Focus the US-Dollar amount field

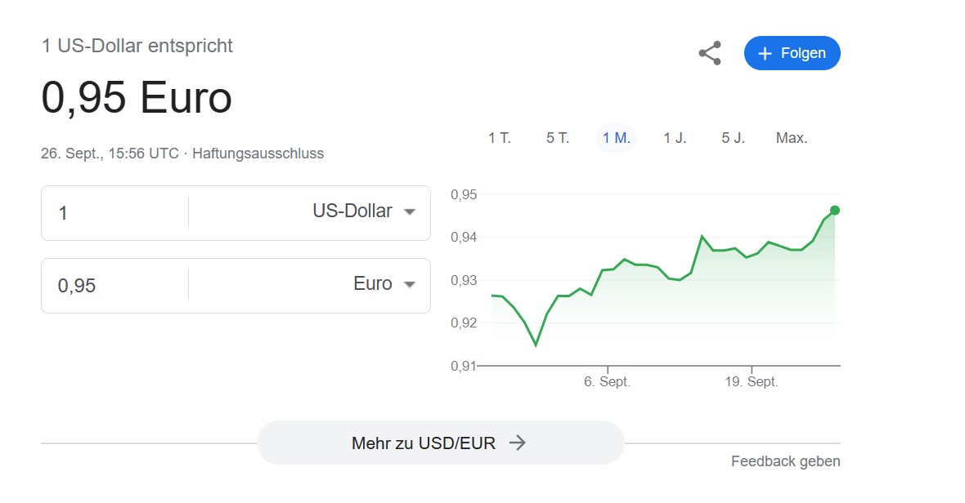[114, 213]
